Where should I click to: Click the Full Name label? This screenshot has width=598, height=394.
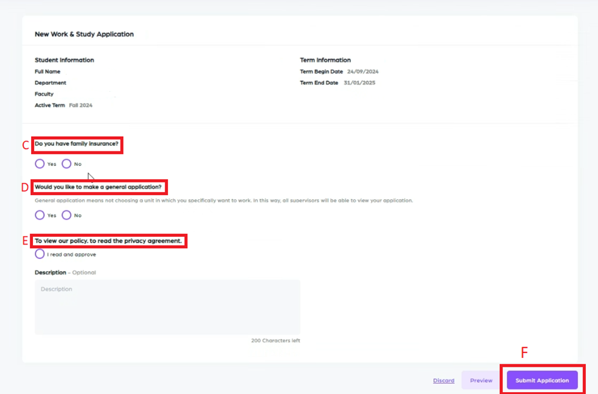point(48,72)
